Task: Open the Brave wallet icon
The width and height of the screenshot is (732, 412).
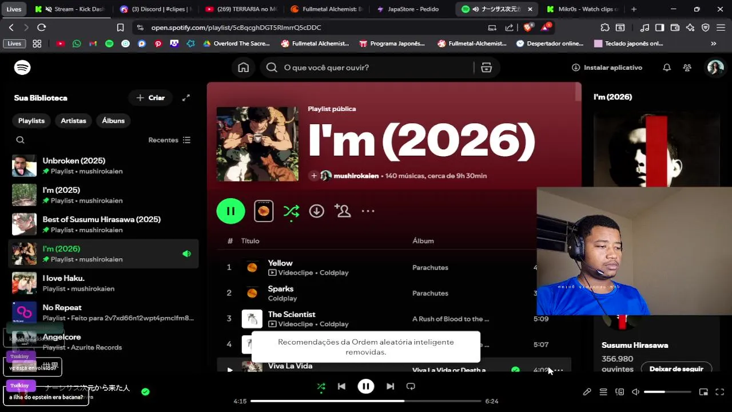Action: [675, 27]
